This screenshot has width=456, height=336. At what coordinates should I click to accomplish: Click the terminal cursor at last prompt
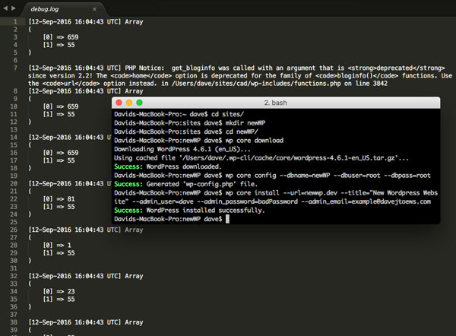click(227, 219)
